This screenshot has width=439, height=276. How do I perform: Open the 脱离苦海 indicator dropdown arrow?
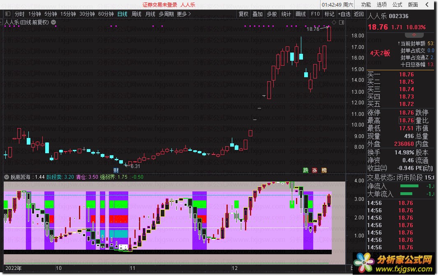pyautogui.click(x=7, y=177)
